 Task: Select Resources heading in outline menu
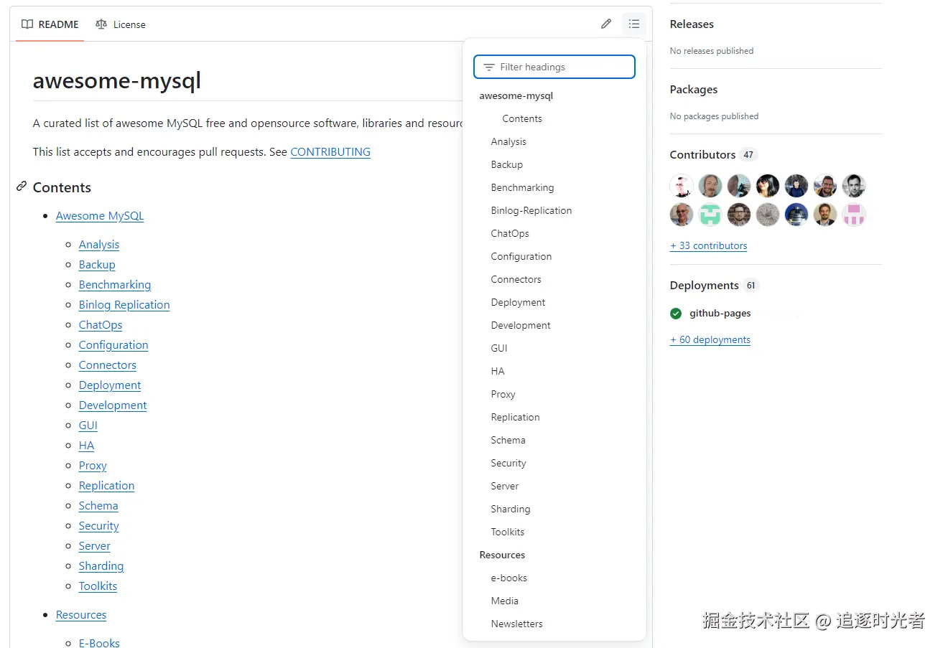(x=502, y=555)
